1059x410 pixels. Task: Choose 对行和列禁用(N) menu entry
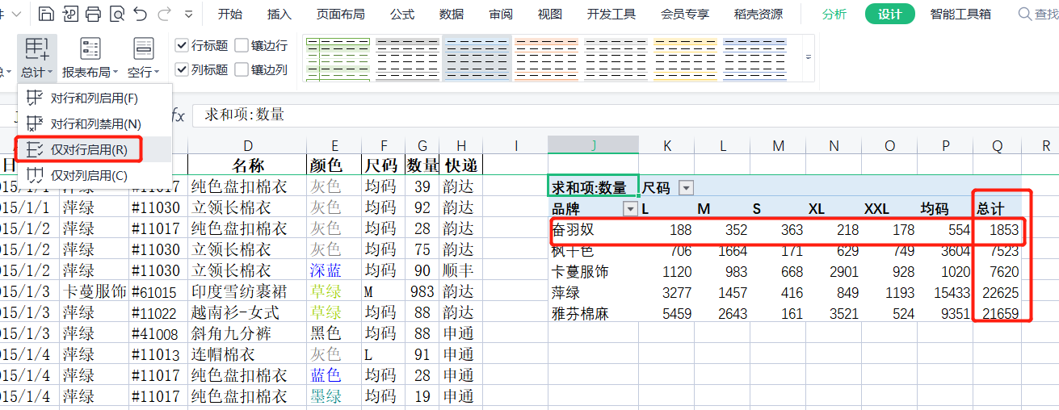95,124
